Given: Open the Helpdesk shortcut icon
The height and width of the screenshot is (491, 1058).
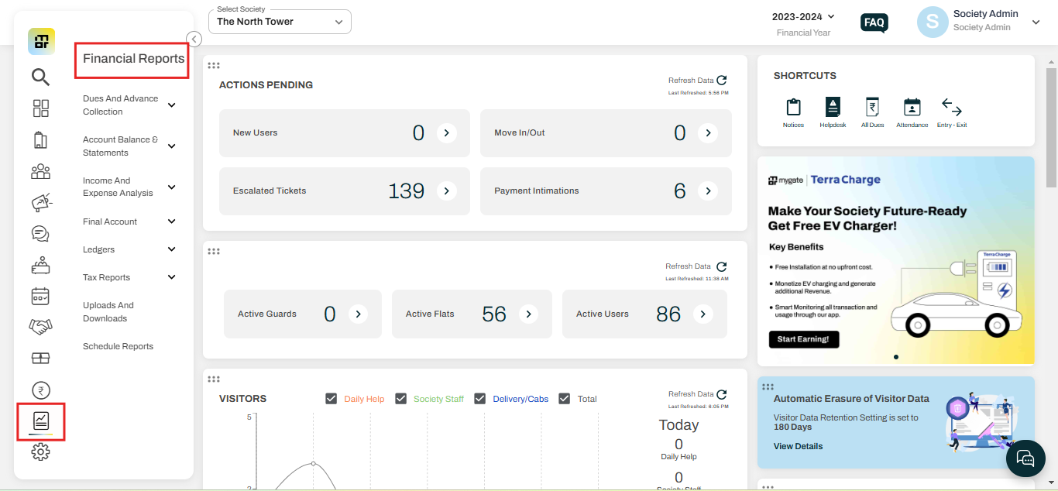Looking at the screenshot, I should coord(833,108).
